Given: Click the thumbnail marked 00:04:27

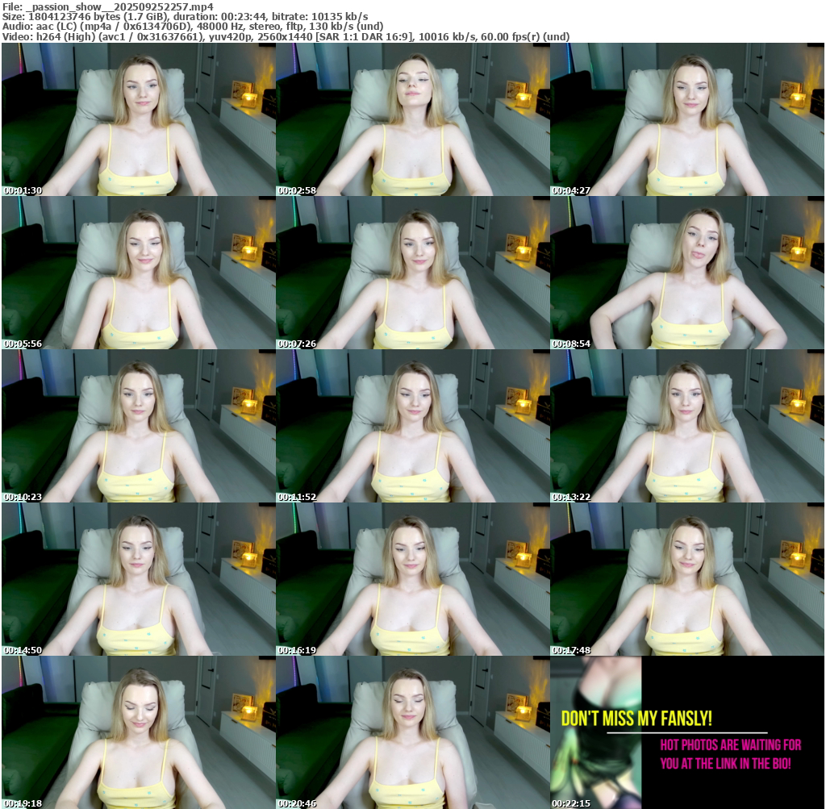Looking at the screenshot, I should (687, 119).
